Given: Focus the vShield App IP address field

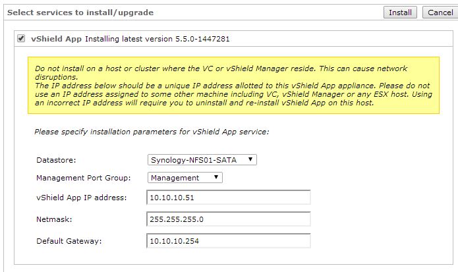Looking at the screenshot, I should pyautogui.click(x=228, y=198).
